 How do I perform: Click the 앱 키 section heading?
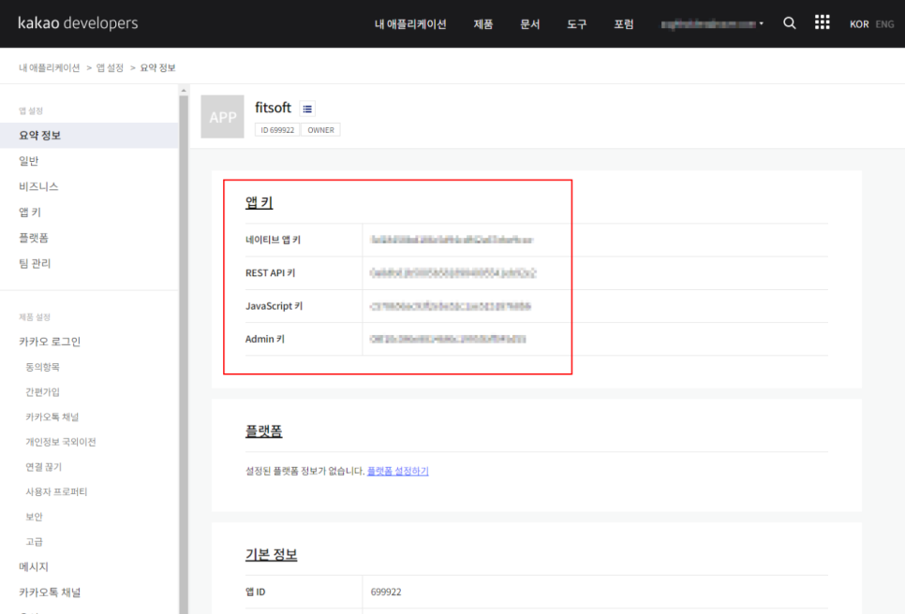pos(260,202)
